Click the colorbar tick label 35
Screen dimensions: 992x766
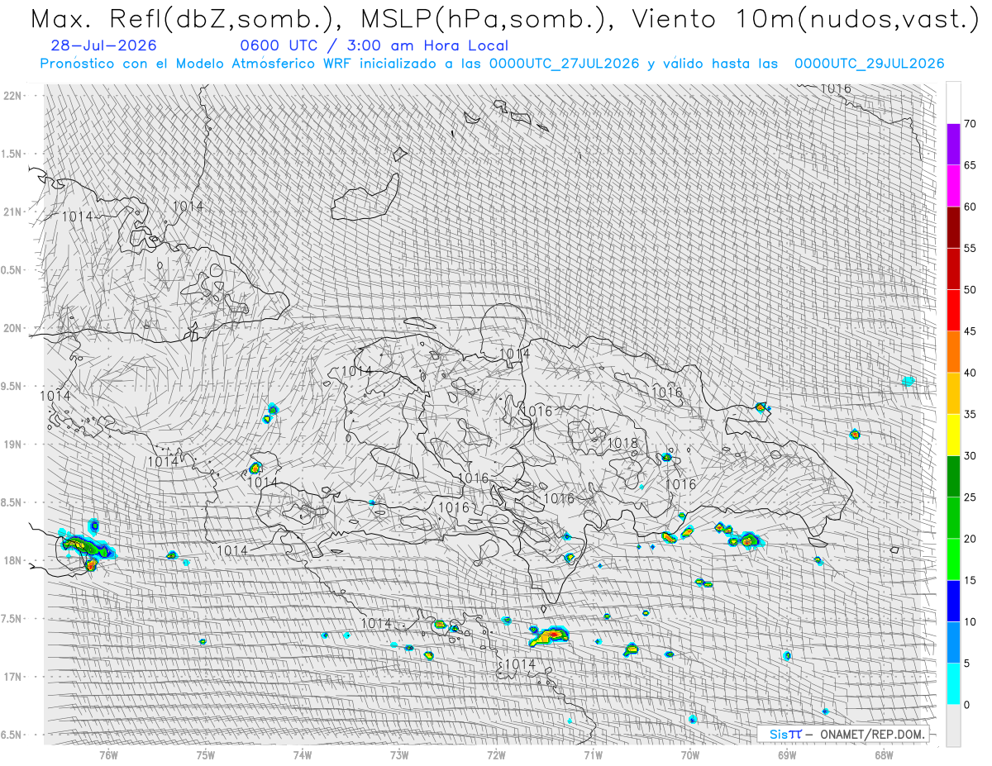[x=971, y=414]
